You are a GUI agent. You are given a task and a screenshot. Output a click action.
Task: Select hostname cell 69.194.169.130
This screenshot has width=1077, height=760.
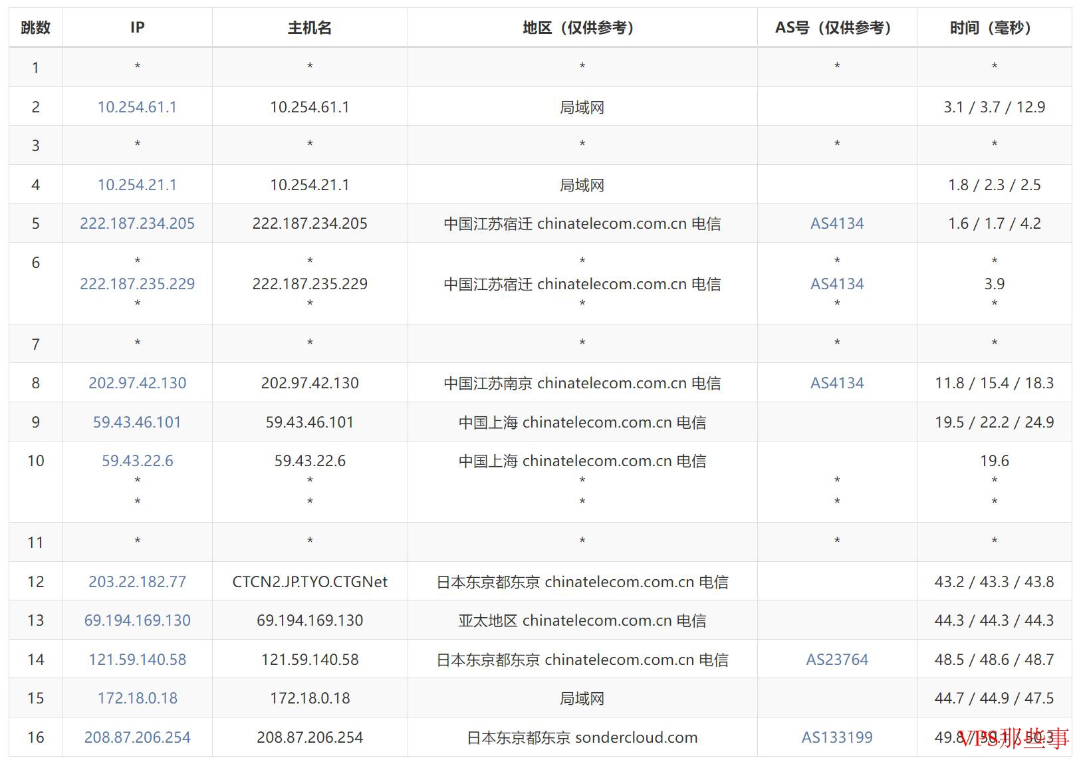coord(310,620)
